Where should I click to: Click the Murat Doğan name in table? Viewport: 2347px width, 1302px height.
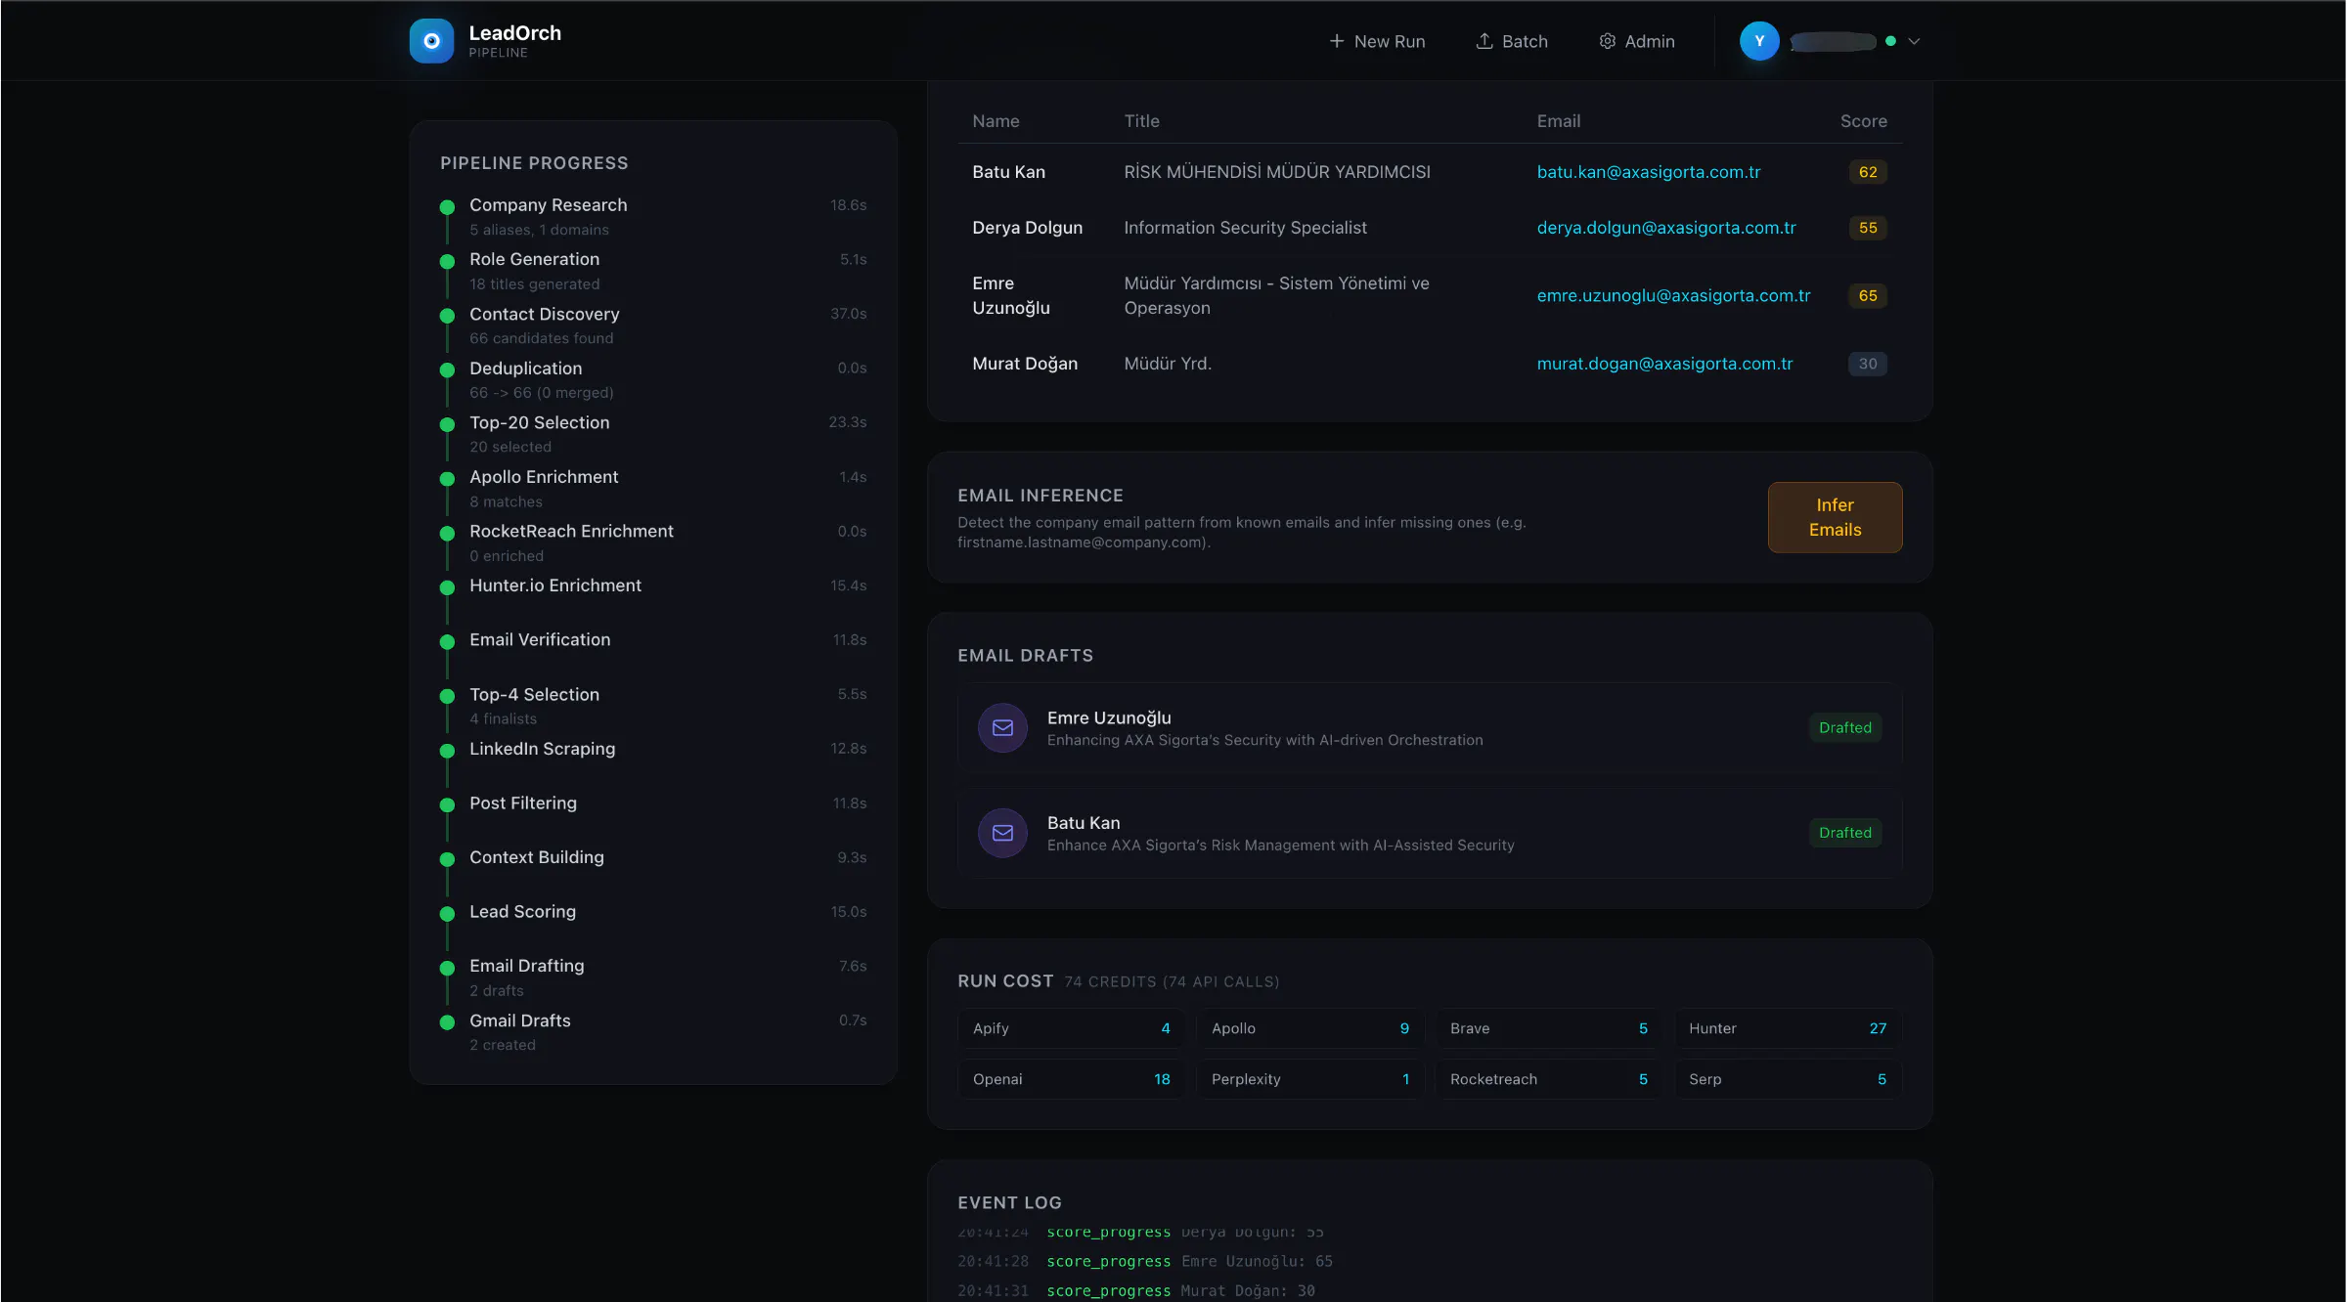(x=1024, y=364)
